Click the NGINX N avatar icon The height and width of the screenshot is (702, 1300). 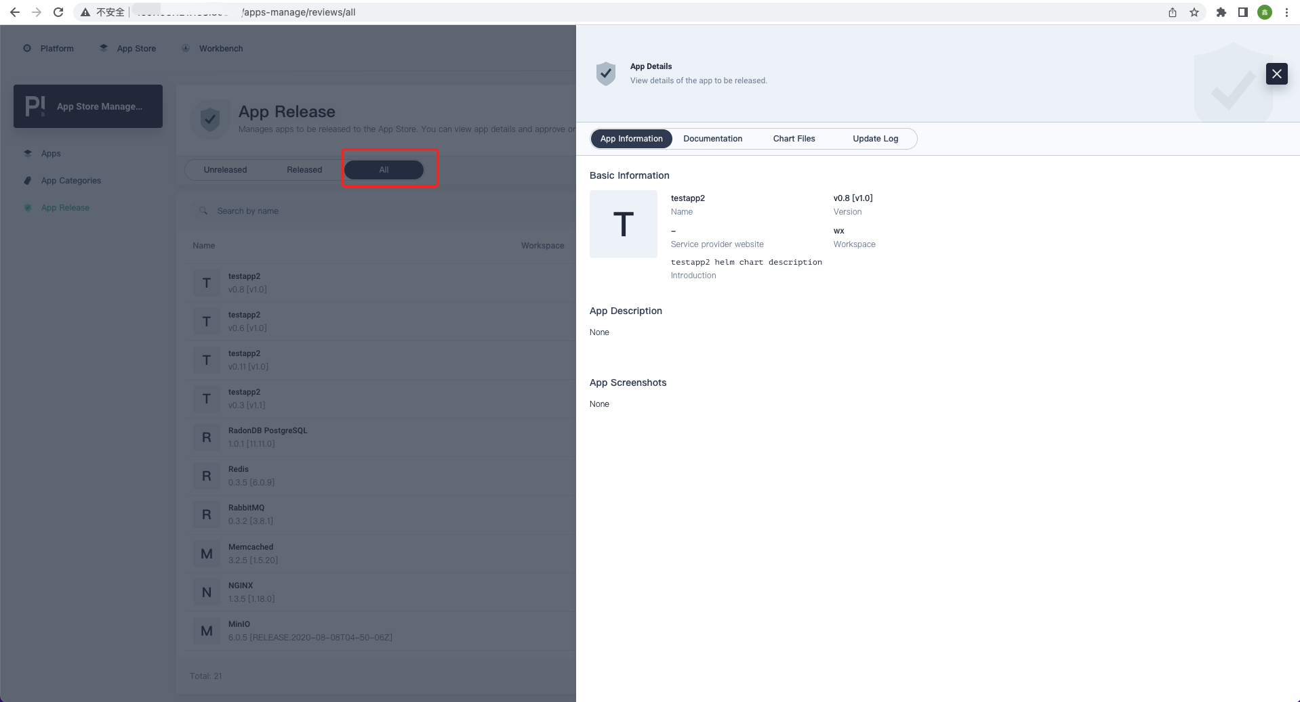point(207,592)
